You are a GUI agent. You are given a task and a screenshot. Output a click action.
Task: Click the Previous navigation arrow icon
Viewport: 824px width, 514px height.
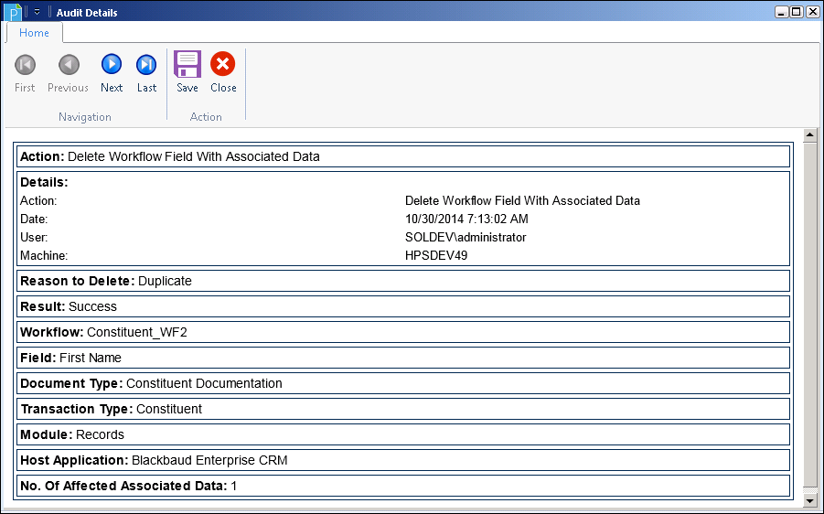[x=69, y=65]
